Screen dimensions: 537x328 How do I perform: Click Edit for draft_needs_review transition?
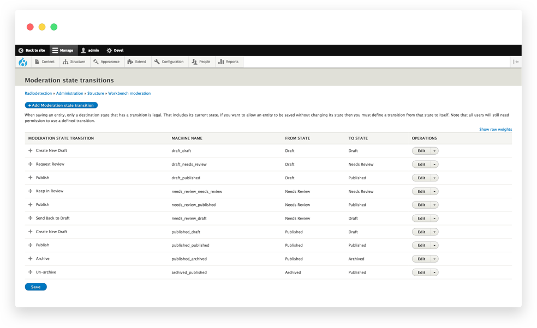421,165
